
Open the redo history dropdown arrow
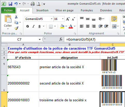pos(28,4)
